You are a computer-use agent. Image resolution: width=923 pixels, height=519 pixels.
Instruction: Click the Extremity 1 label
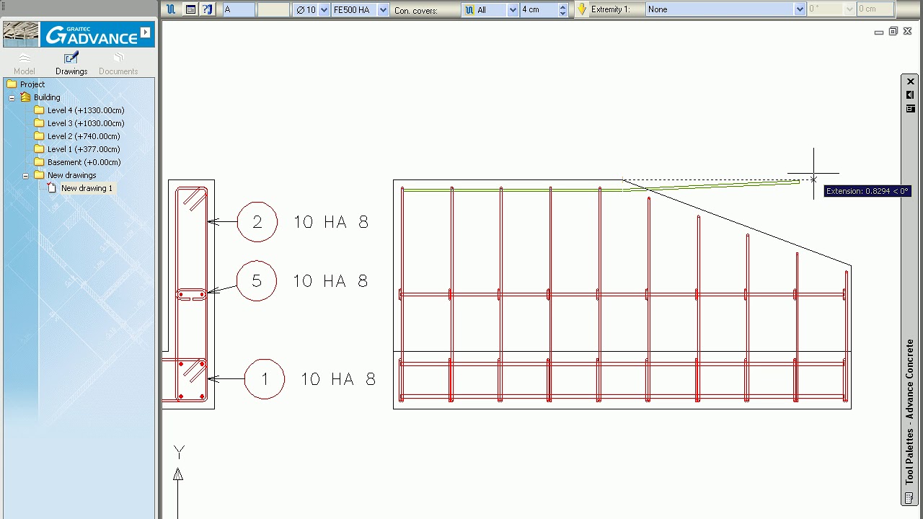pyautogui.click(x=610, y=9)
